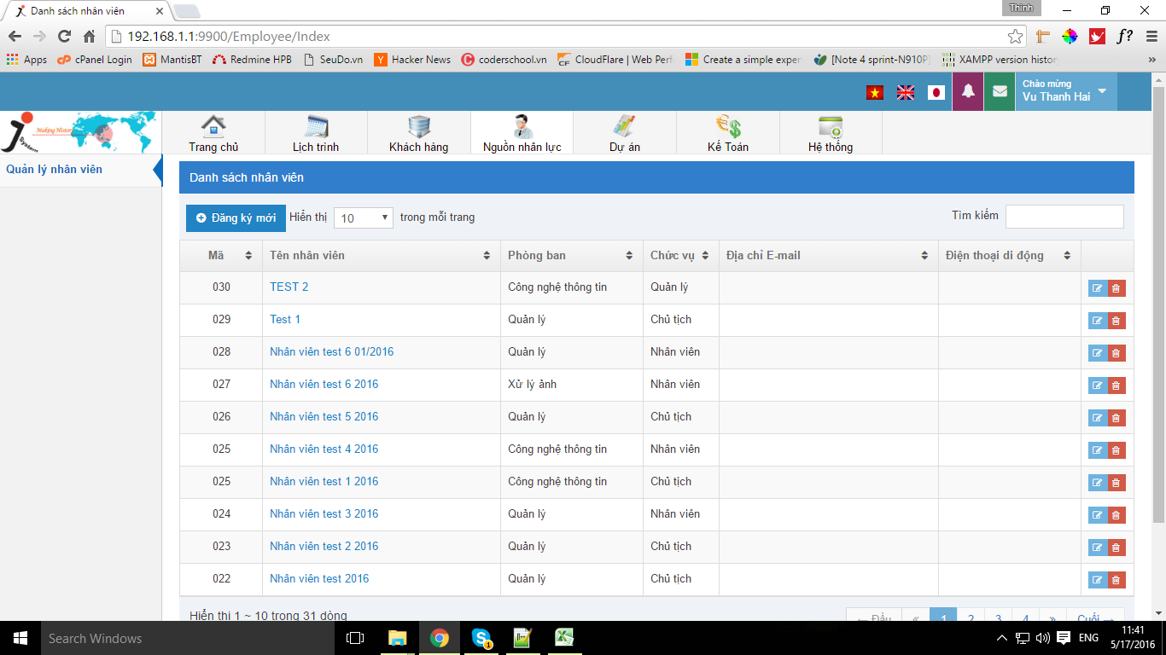Open the rows-per-page dropdown showing 10
The image size is (1166, 655).
(x=364, y=217)
